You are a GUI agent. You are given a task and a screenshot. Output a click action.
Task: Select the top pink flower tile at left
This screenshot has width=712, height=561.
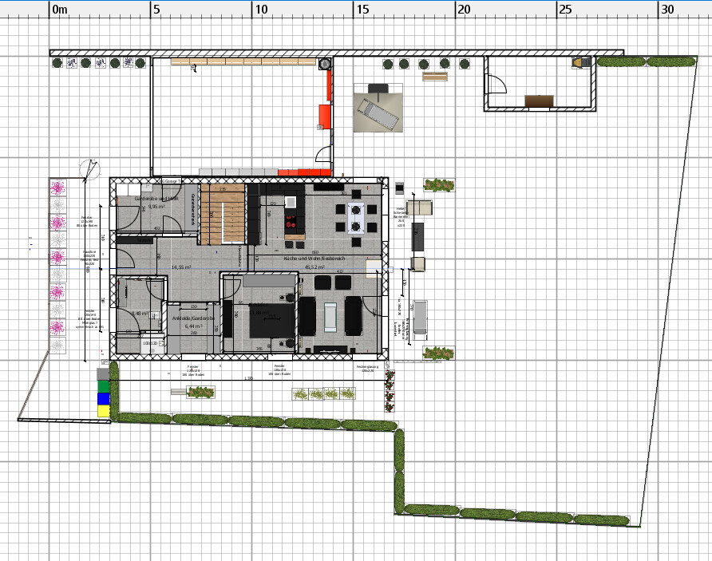click(x=57, y=188)
